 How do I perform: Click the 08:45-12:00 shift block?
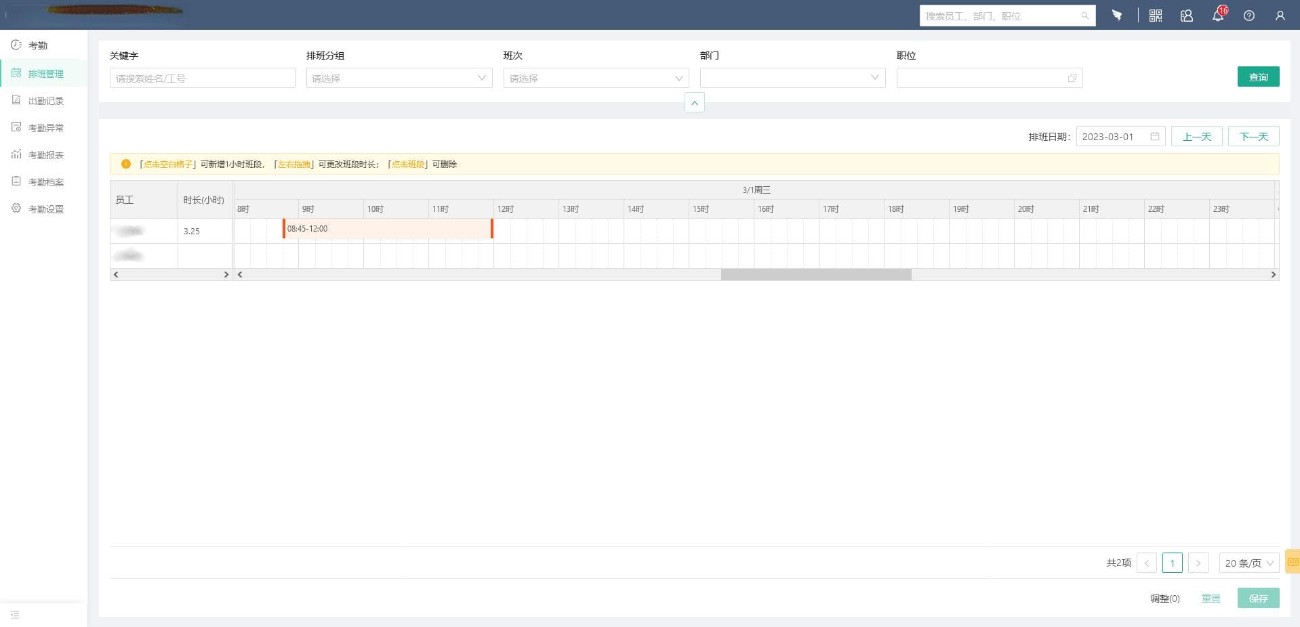click(x=388, y=229)
